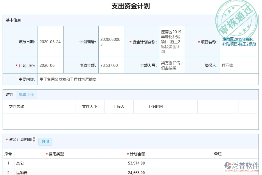This screenshot has height=175, width=262.
Task: Click the 计划金额 value 53,974.00
Action: tap(136, 163)
